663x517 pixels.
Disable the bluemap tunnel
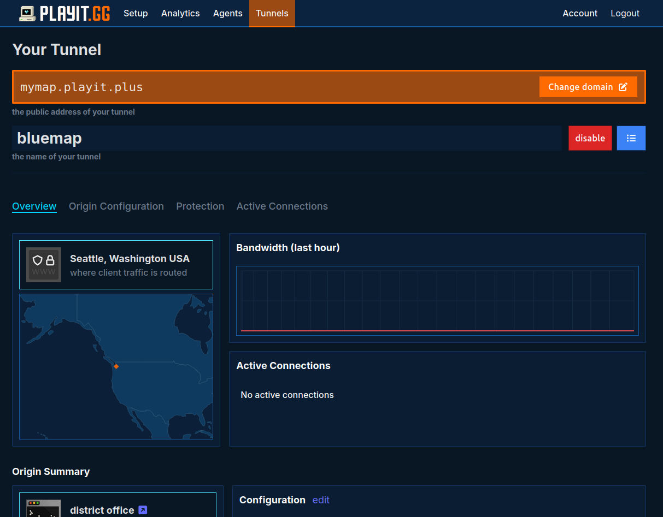(x=590, y=138)
